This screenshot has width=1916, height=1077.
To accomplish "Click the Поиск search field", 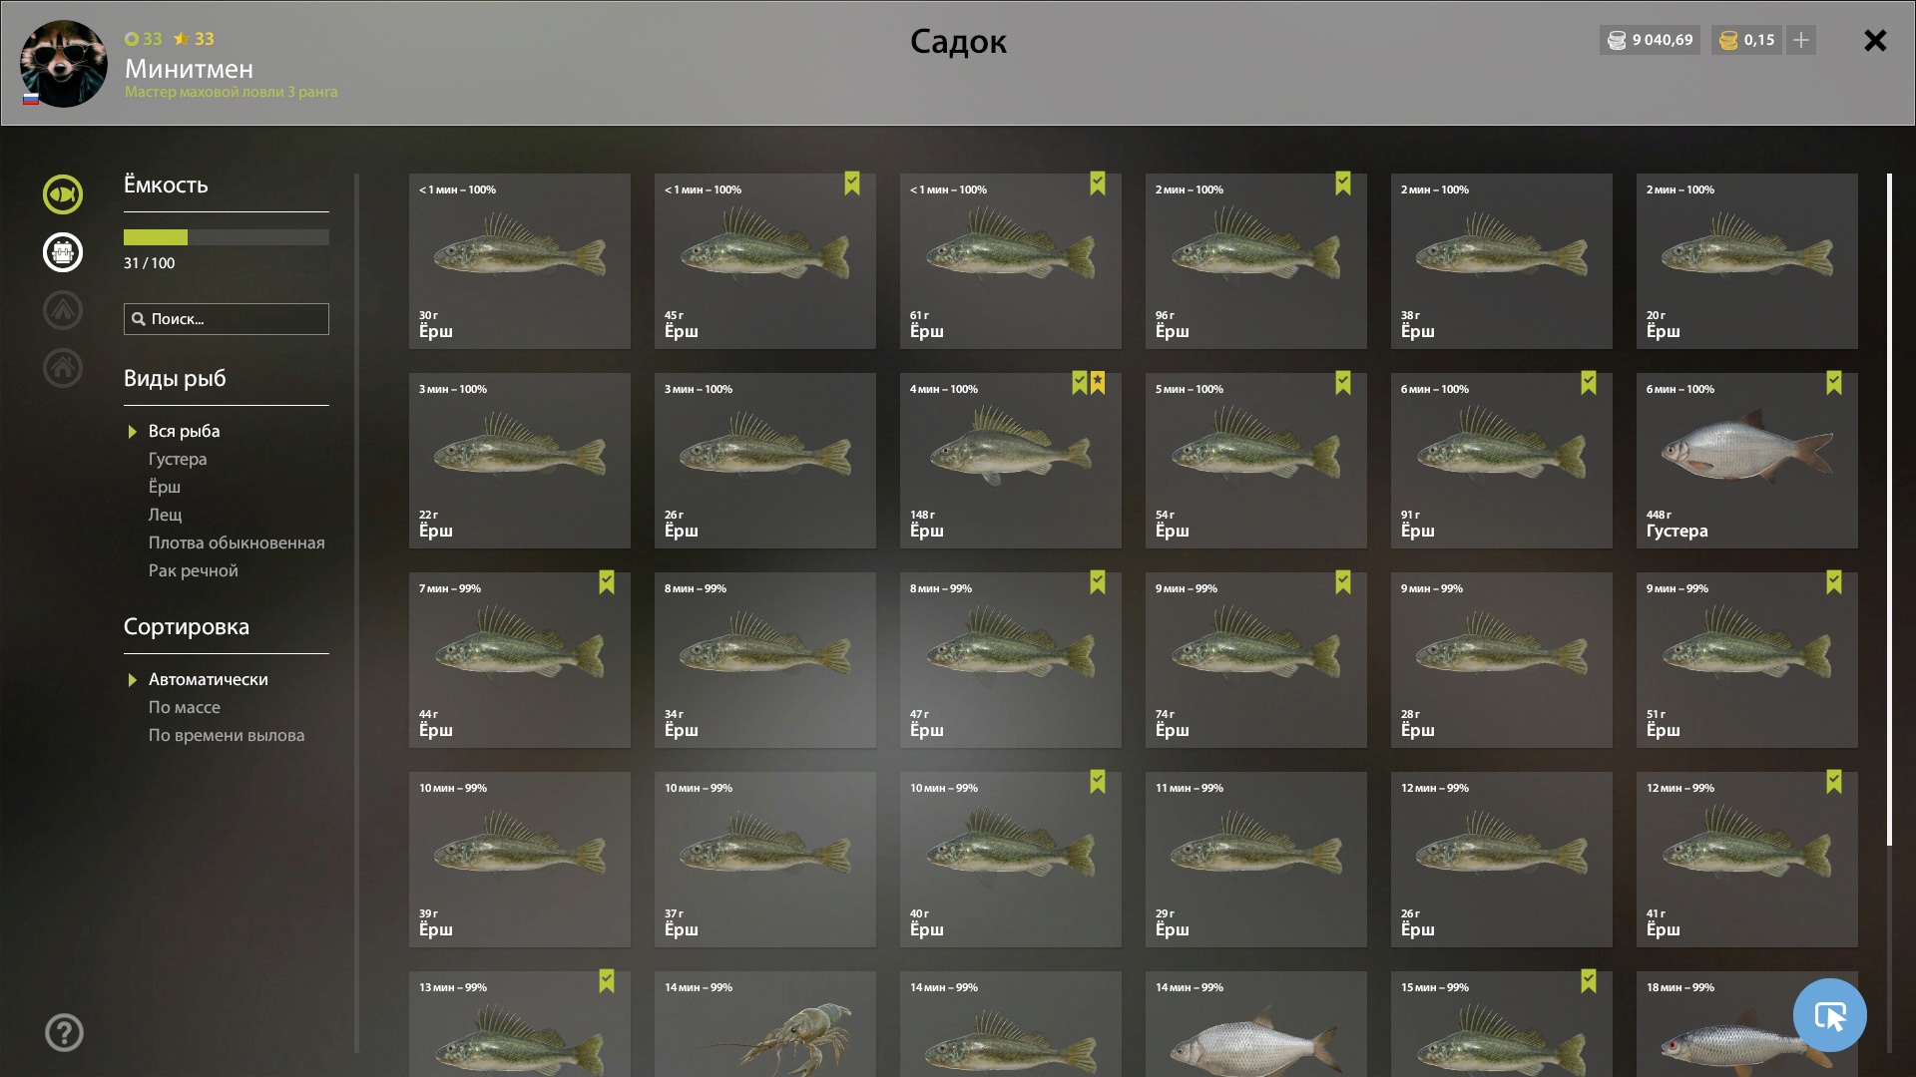I will coord(227,319).
